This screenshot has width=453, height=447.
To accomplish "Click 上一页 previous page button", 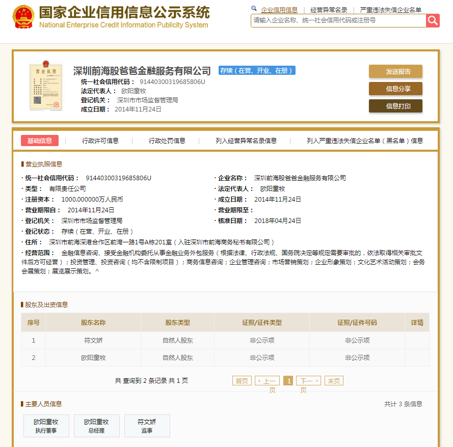I will coord(268,381).
